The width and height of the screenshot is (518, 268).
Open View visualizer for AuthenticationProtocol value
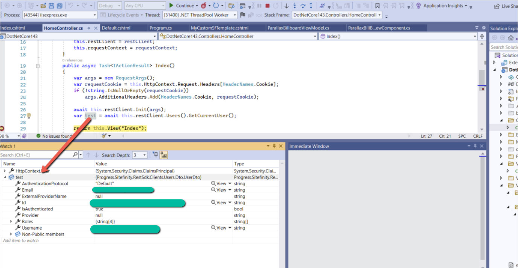click(221, 184)
